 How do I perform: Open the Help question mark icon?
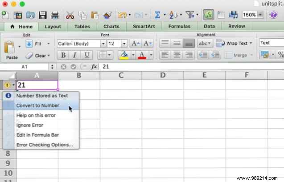[273, 15]
